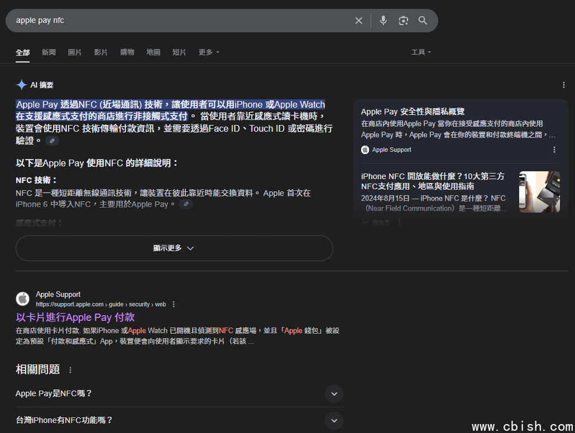Open iPhone NFC article thumbnail image
This screenshot has width=575, height=433.
(x=539, y=192)
